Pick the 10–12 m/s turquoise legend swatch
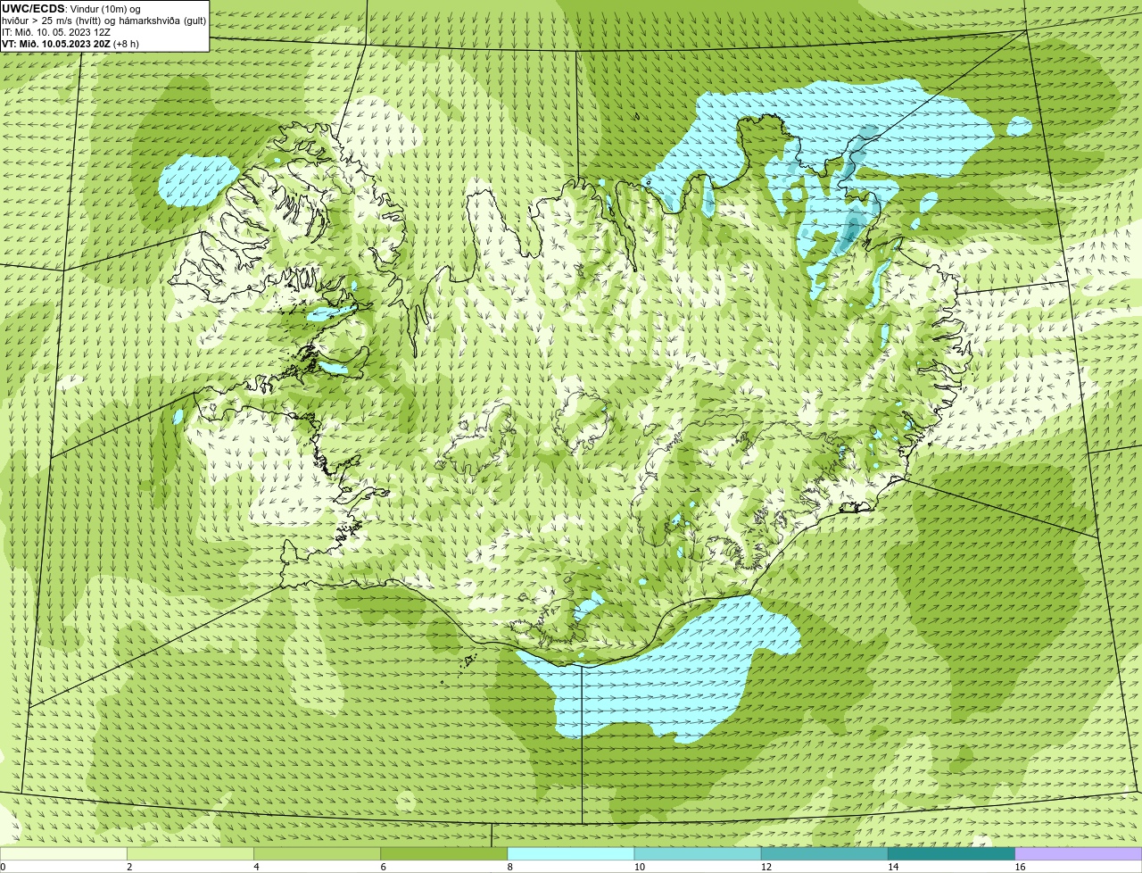 [698, 853]
